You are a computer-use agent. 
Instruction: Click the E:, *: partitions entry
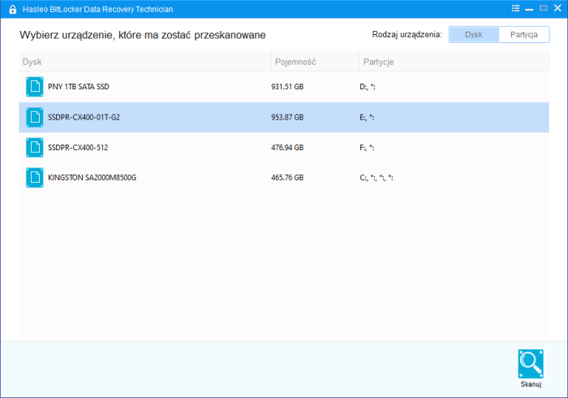coord(367,117)
